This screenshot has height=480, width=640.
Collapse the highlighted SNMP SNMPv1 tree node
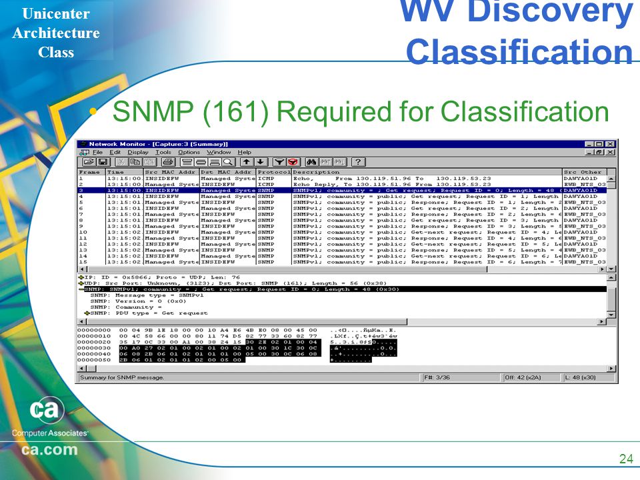click(x=81, y=289)
